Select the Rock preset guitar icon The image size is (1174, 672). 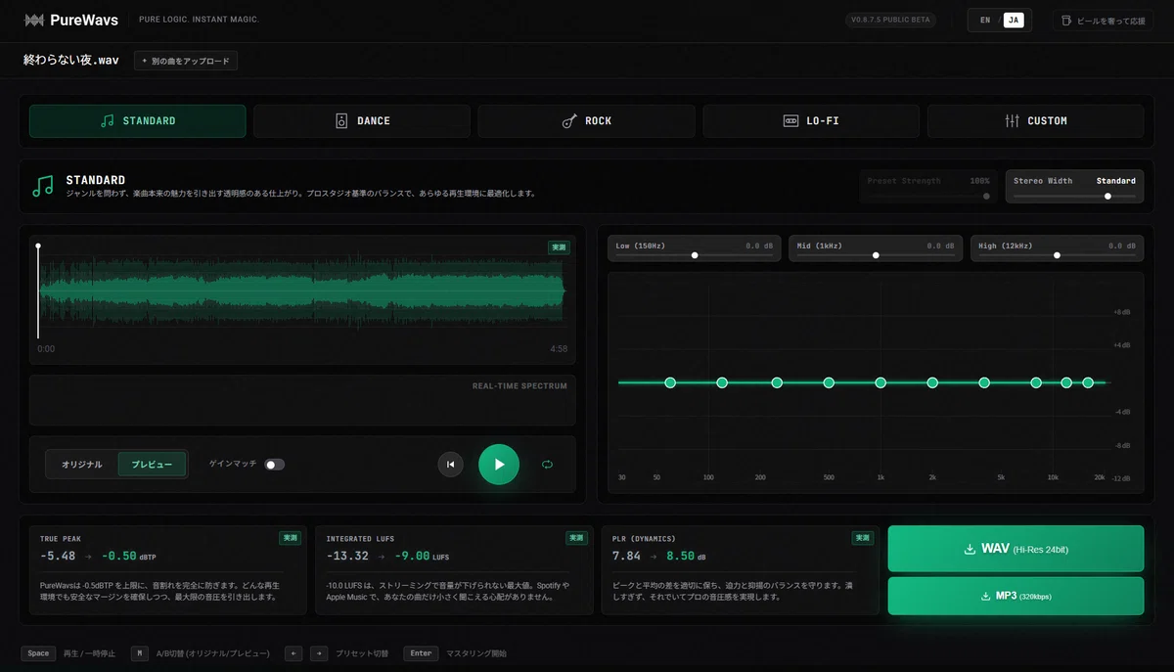[x=569, y=121]
